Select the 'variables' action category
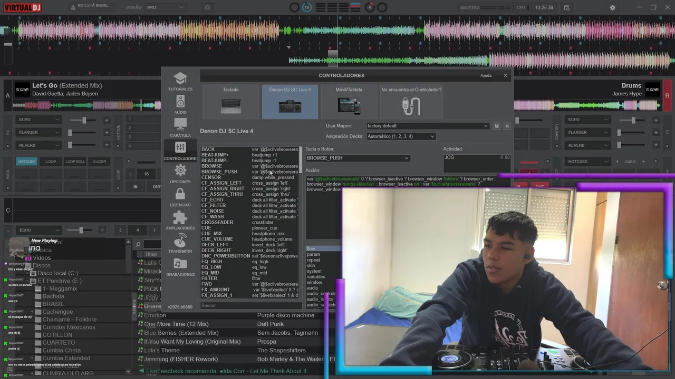Image resolution: width=675 pixels, height=379 pixels. pos(316,276)
